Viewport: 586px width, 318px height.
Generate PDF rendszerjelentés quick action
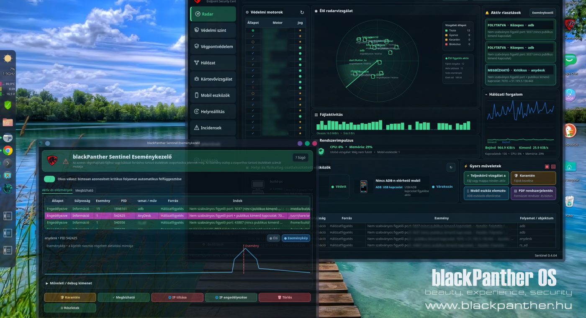point(533,193)
